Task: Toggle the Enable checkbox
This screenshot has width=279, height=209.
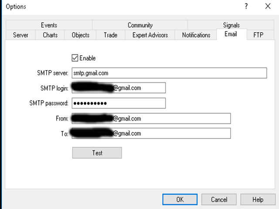Action: pyautogui.click(x=75, y=58)
